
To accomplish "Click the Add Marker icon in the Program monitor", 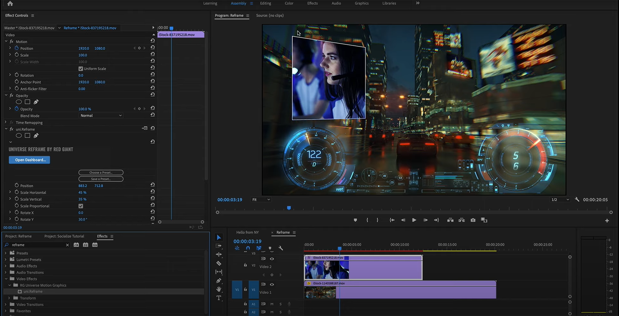I will pos(355,220).
